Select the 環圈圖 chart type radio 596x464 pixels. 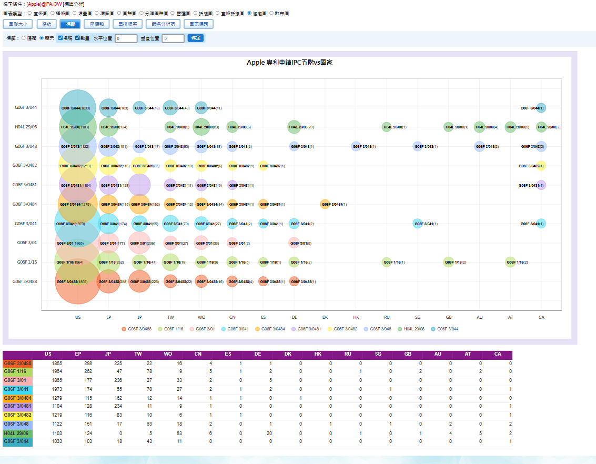[97, 13]
